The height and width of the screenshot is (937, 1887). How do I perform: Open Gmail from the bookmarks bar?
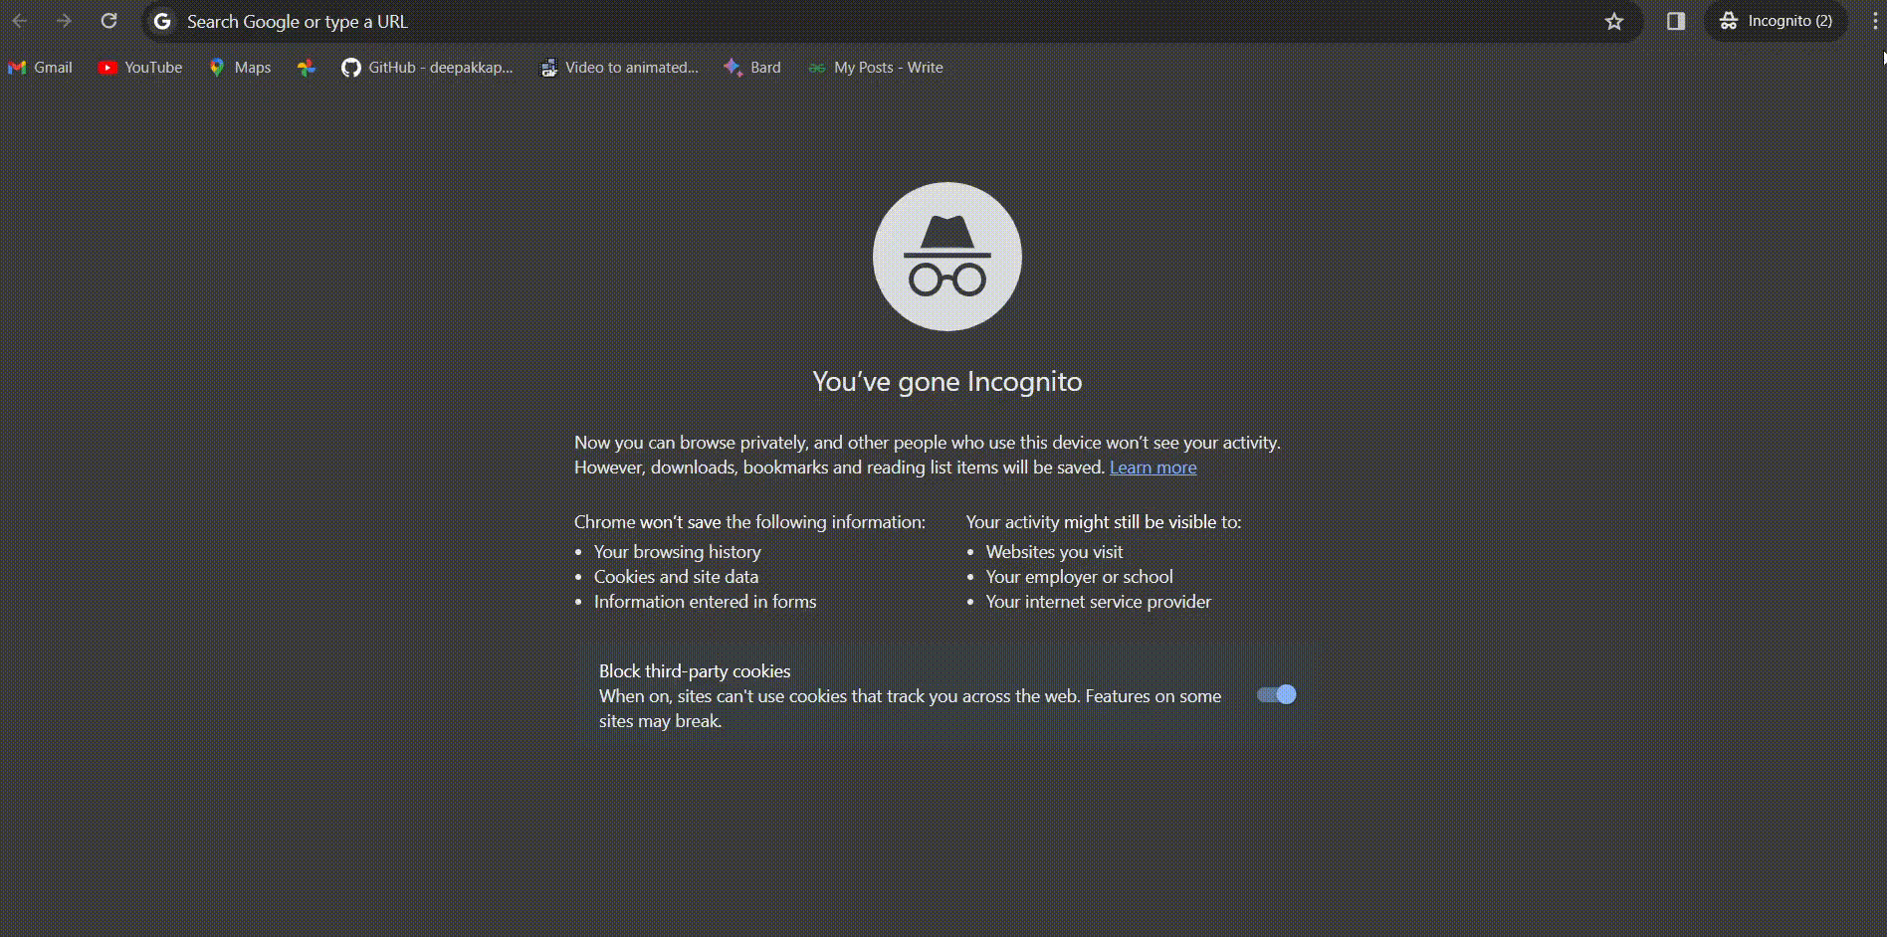pos(41,67)
